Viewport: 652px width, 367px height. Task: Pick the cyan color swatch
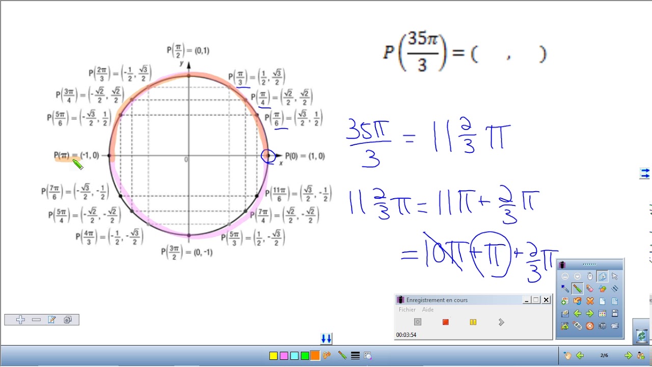click(294, 356)
